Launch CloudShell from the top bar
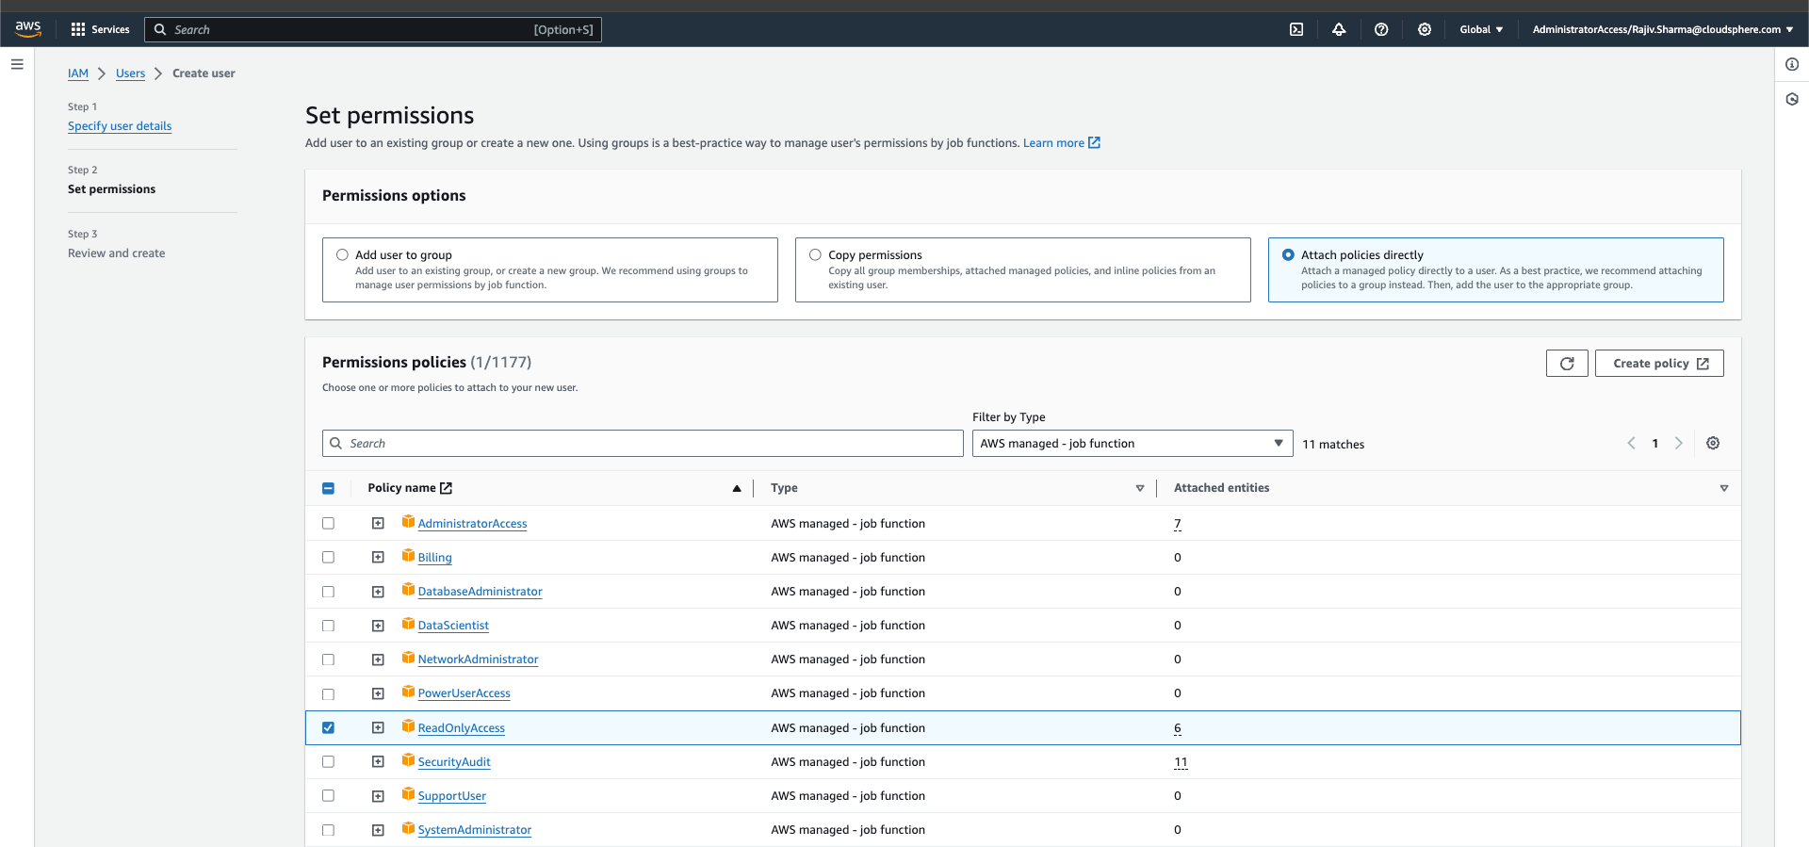1809x847 pixels. pyautogui.click(x=1296, y=29)
